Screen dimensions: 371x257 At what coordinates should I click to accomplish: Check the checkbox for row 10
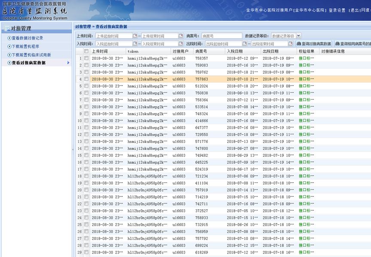coord(86,121)
